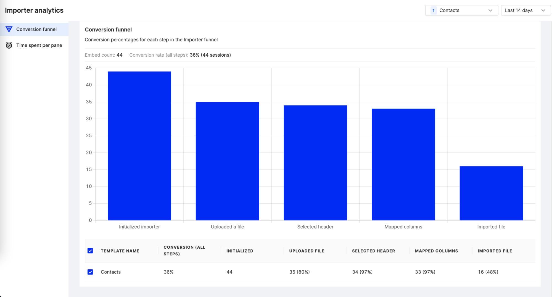Click the Mapped columns bar
This screenshot has height=297, width=552.
(x=403, y=164)
